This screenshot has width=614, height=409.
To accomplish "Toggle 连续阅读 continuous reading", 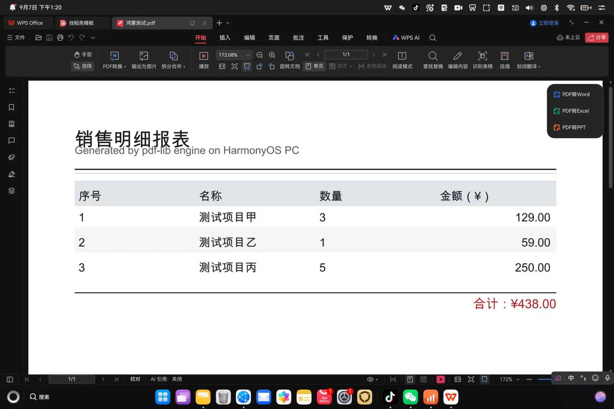I will tap(372, 66).
